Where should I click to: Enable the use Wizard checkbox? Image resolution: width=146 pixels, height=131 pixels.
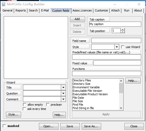pos(123,47)
